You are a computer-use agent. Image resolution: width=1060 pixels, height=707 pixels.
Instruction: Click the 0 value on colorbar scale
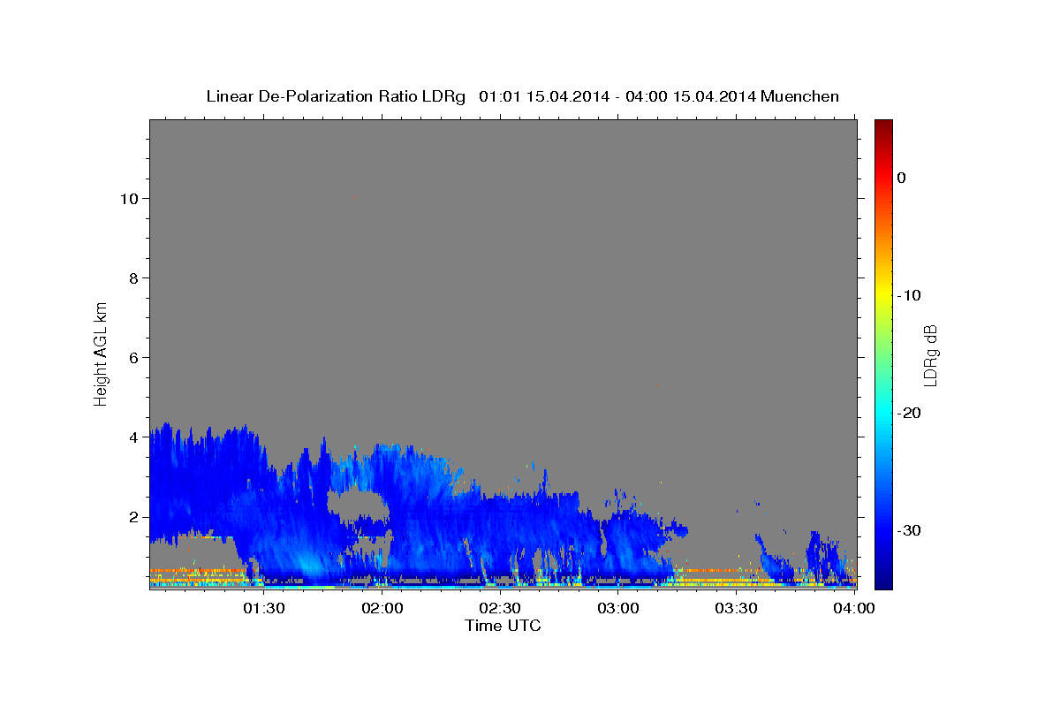tap(901, 178)
